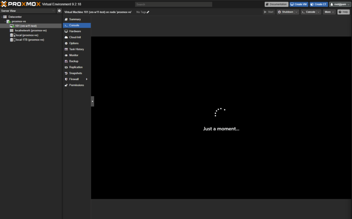This screenshot has width=352, height=219.
Task: Click inside the VM console screen
Action: (x=221, y=118)
